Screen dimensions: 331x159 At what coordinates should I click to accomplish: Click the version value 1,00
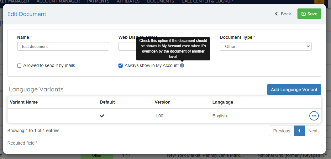tap(159, 116)
